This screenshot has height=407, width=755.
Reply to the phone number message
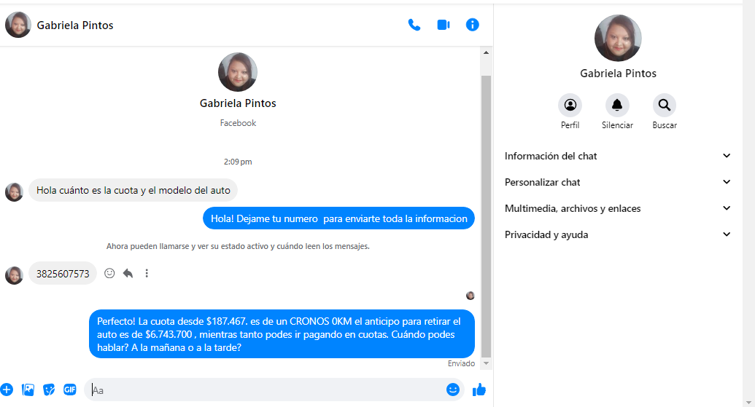pyautogui.click(x=128, y=274)
